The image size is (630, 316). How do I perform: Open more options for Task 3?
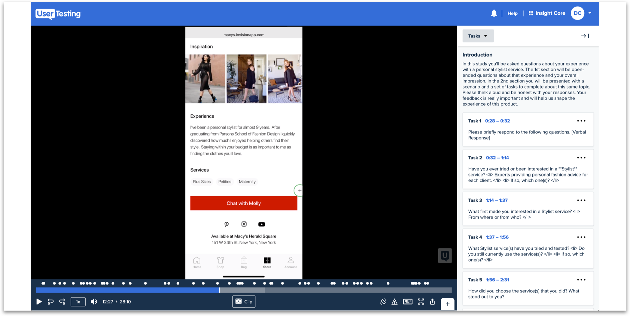point(581,200)
